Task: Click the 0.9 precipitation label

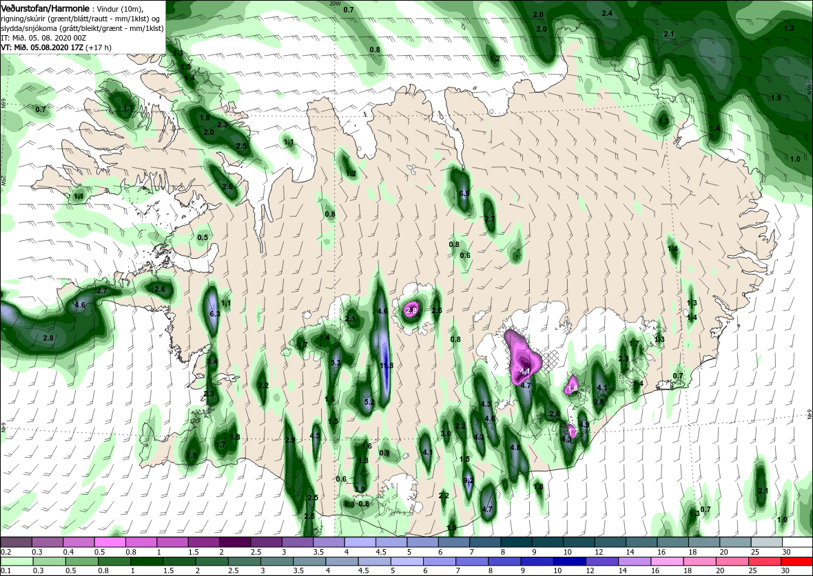Action: click(x=384, y=454)
